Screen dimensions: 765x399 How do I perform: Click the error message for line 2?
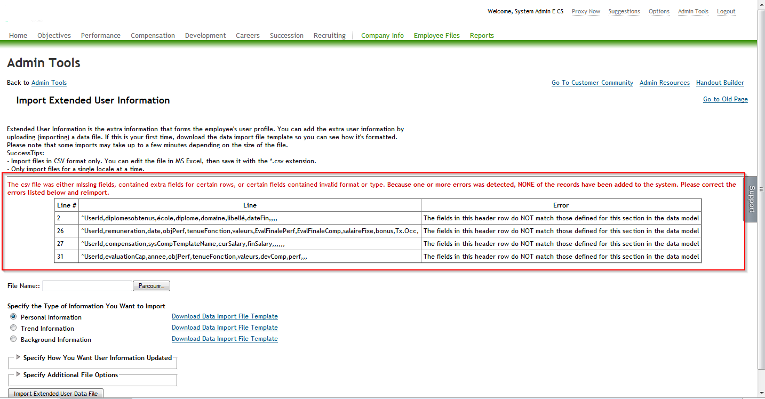click(561, 218)
